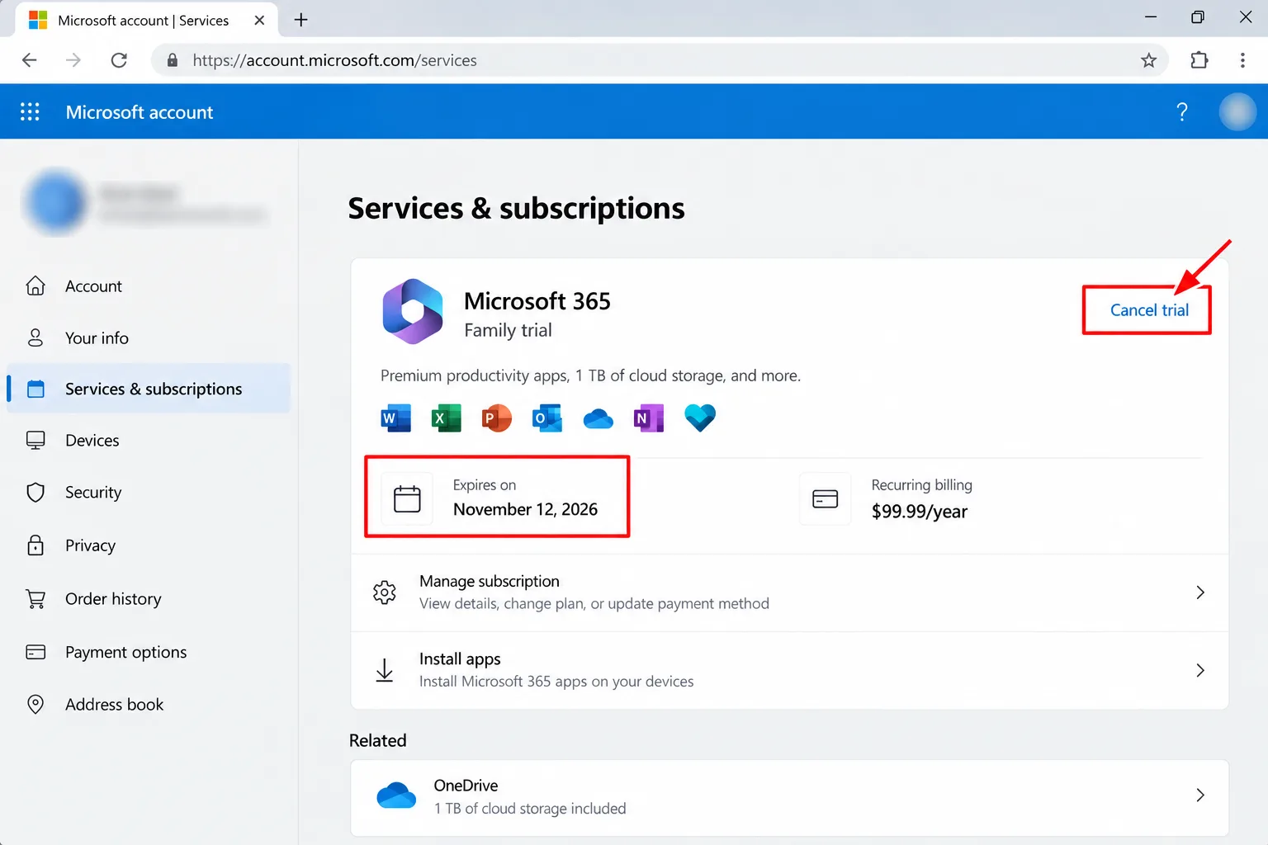Screen dimensions: 1268x845
Task: Click the Excel app icon
Action: (x=447, y=418)
